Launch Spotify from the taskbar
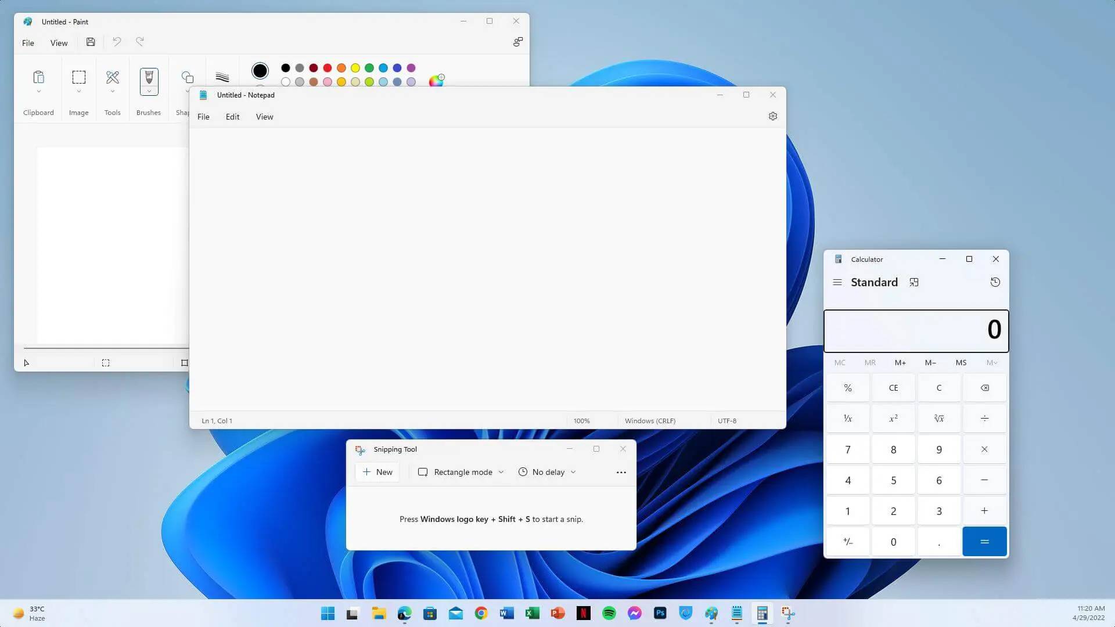The width and height of the screenshot is (1115, 627). [x=609, y=613]
